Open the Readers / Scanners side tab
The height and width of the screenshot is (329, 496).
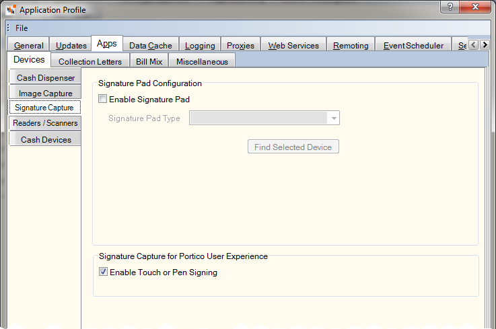pyautogui.click(x=45, y=122)
